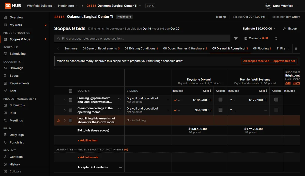Open Dana Whitfield user avatar

coord(268,6)
